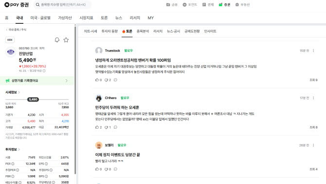This screenshot has width=326, height=184.
Task: Click CHhero profile avatar
Action: [99, 98]
